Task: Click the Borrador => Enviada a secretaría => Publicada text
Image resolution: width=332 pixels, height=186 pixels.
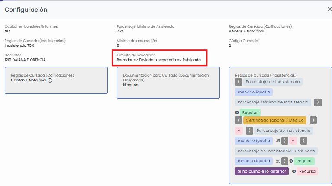Action: [158, 60]
